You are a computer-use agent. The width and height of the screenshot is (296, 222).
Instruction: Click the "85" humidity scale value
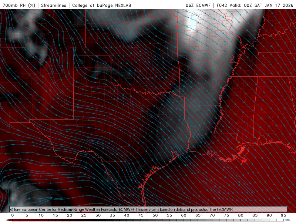pyautogui.click(x=255, y=215)
